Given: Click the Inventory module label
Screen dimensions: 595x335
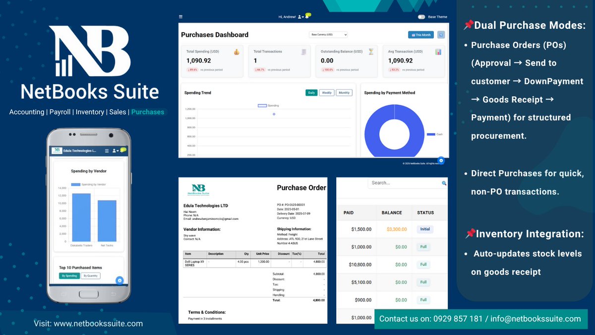Looking at the screenshot, I should (90, 112).
